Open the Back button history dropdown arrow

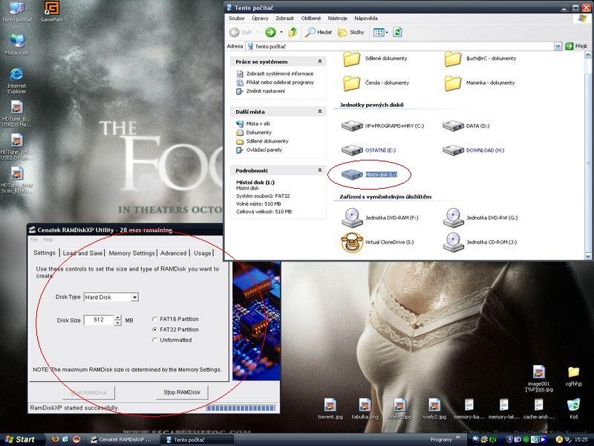258,32
